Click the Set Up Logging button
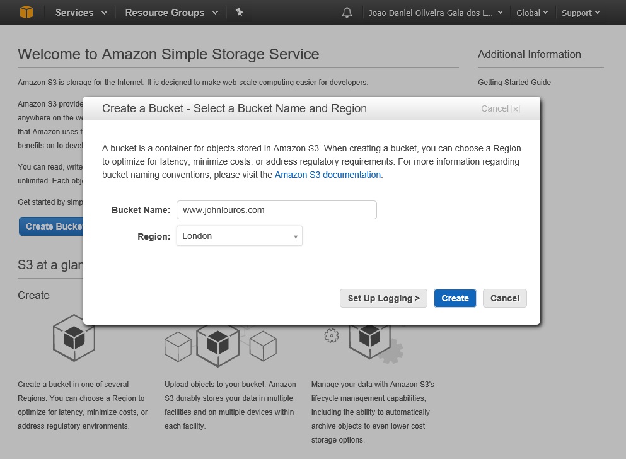626x459 pixels. coord(383,298)
